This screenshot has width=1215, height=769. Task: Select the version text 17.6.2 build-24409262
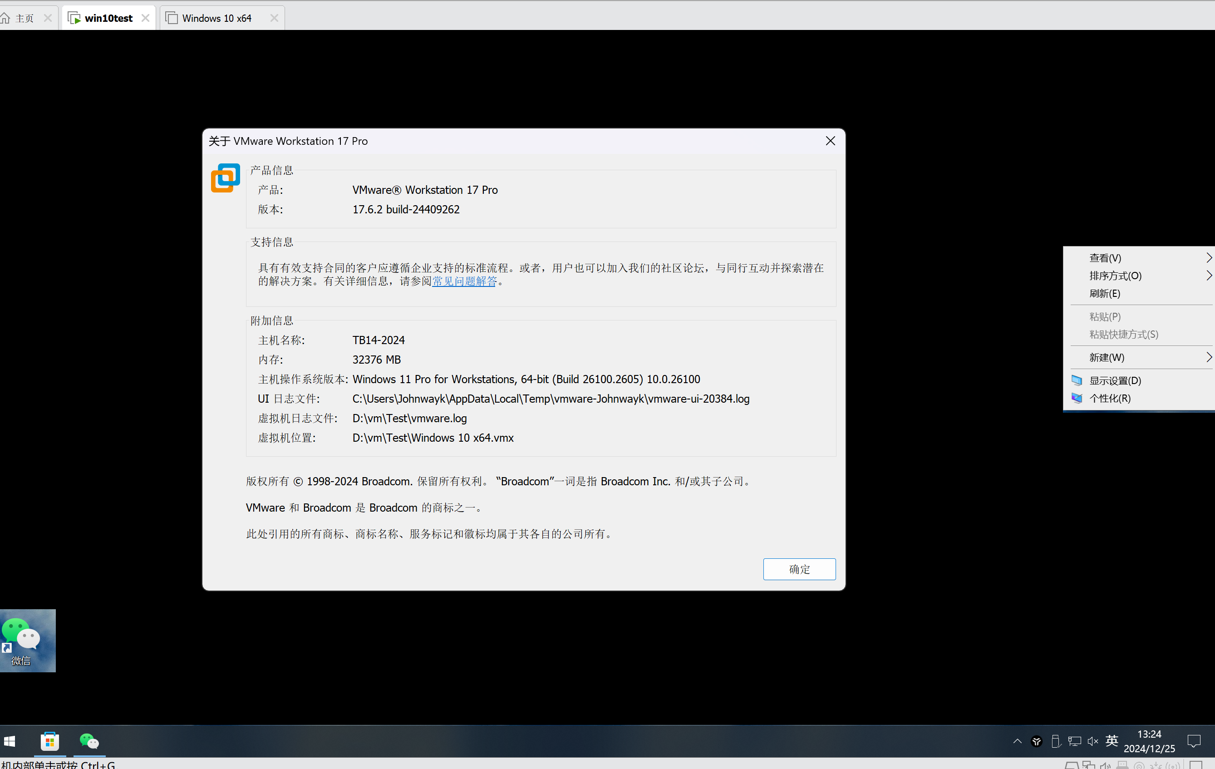point(406,209)
